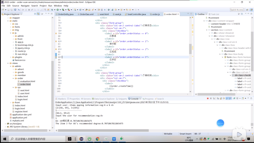Screen dimensions: 254x143
Task: Toggle Show Console When Standard Out Changes
Action: pyautogui.click(x=227, y=98)
